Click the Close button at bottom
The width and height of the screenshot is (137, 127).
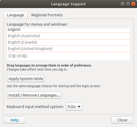[x=122, y=120]
